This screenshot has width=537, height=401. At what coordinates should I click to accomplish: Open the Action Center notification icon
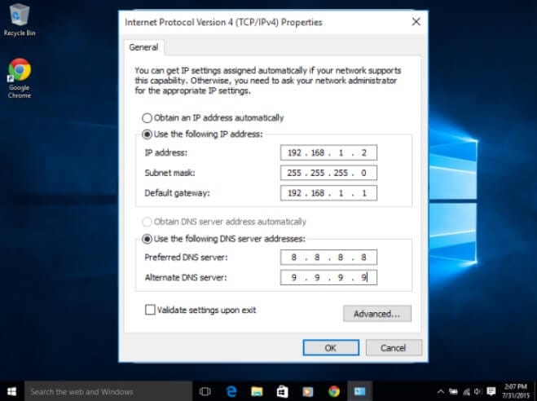[491, 391]
